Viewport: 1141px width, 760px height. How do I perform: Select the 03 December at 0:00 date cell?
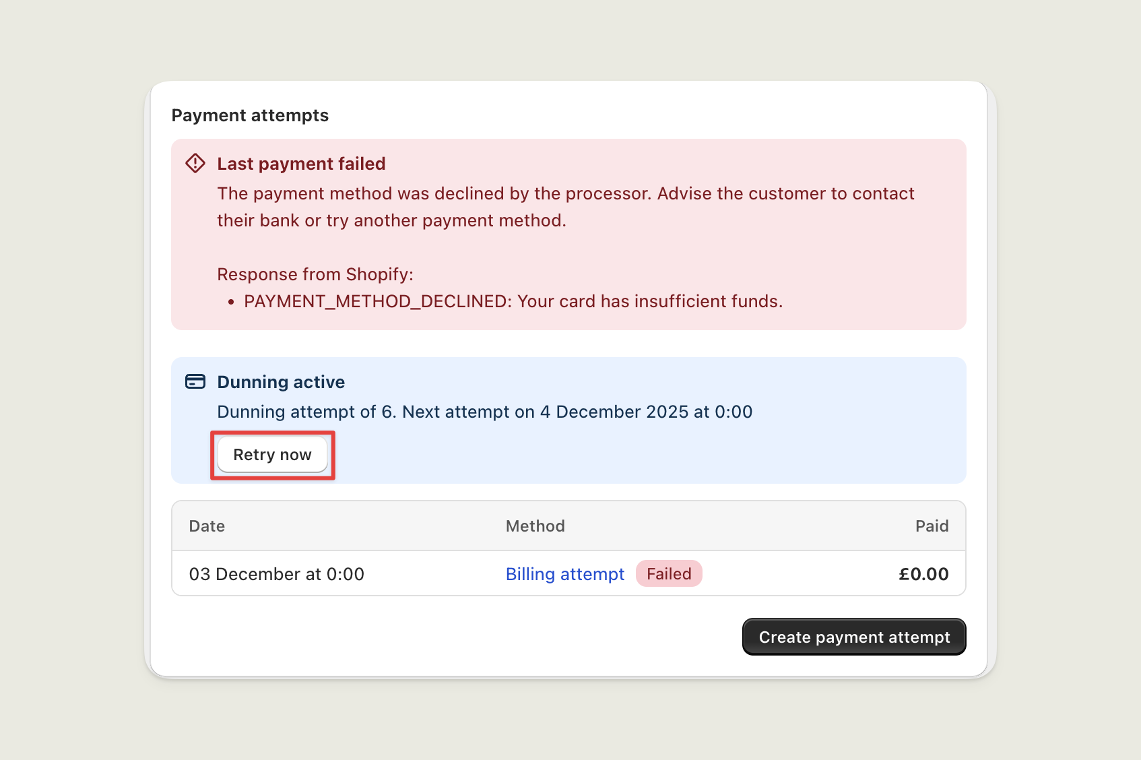pyautogui.click(x=276, y=574)
